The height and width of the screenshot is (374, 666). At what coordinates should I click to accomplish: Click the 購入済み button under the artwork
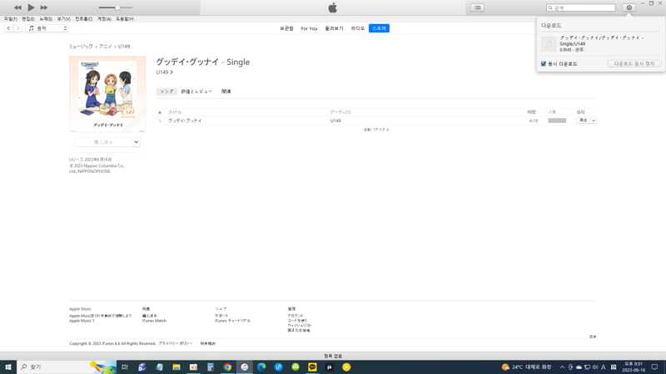(x=103, y=142)
